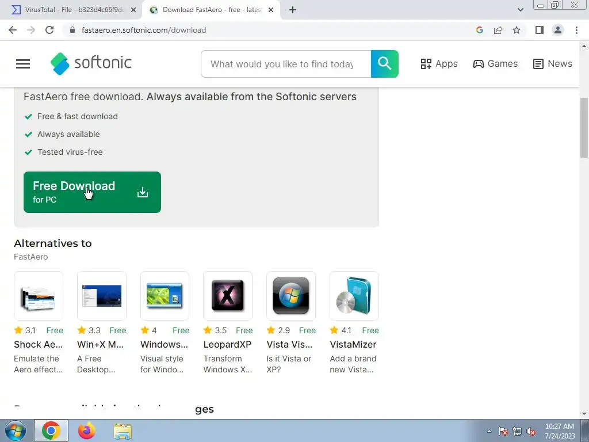Click the Chrome taskbar icon
Viewport: 589px width, 442px height.
[x=51, y=430]
